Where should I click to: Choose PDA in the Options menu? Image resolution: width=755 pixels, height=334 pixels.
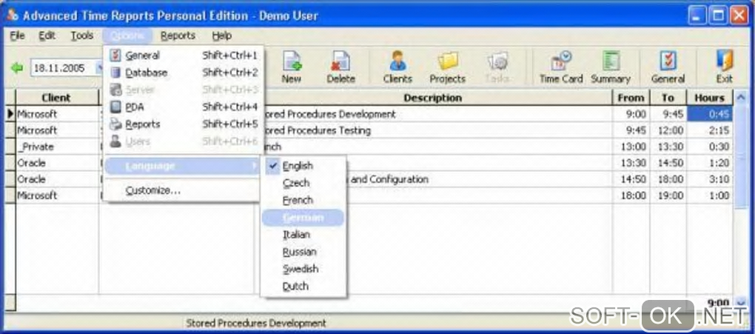tap(184, 107)
